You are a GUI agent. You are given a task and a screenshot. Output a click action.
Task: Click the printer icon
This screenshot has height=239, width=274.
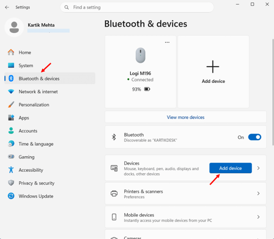click(114, 193)
